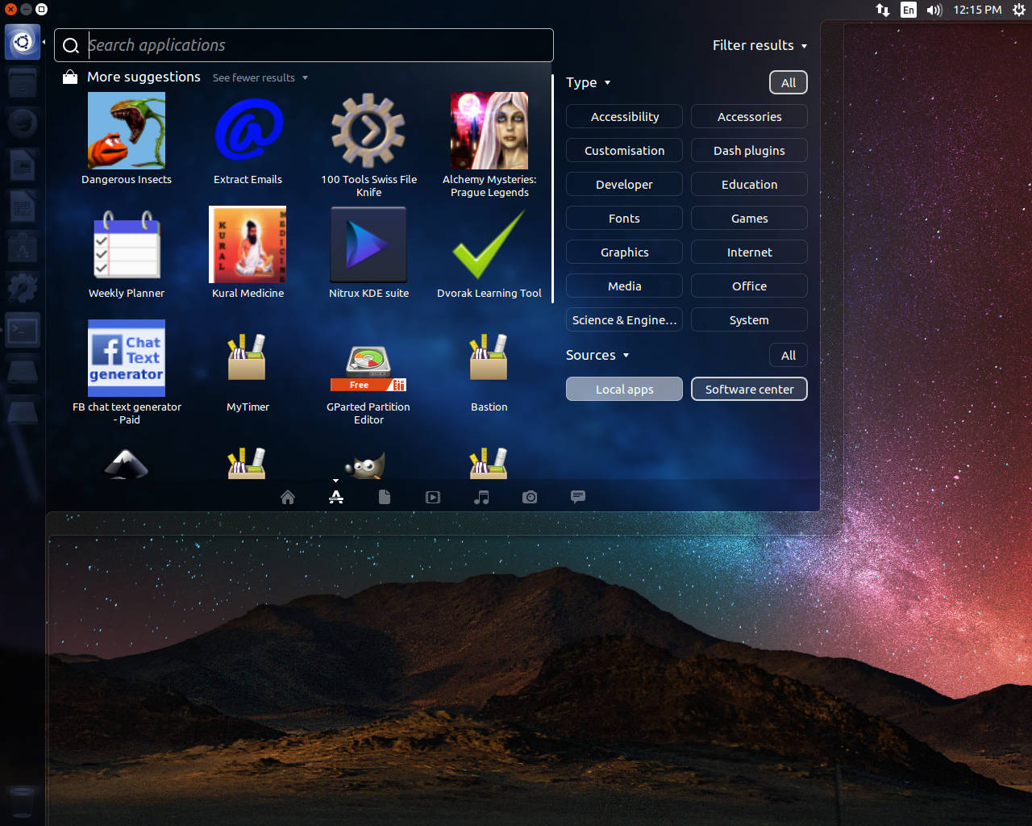Launch Dvorak Learning Tool
The image size is (1032, 826).
489,252
